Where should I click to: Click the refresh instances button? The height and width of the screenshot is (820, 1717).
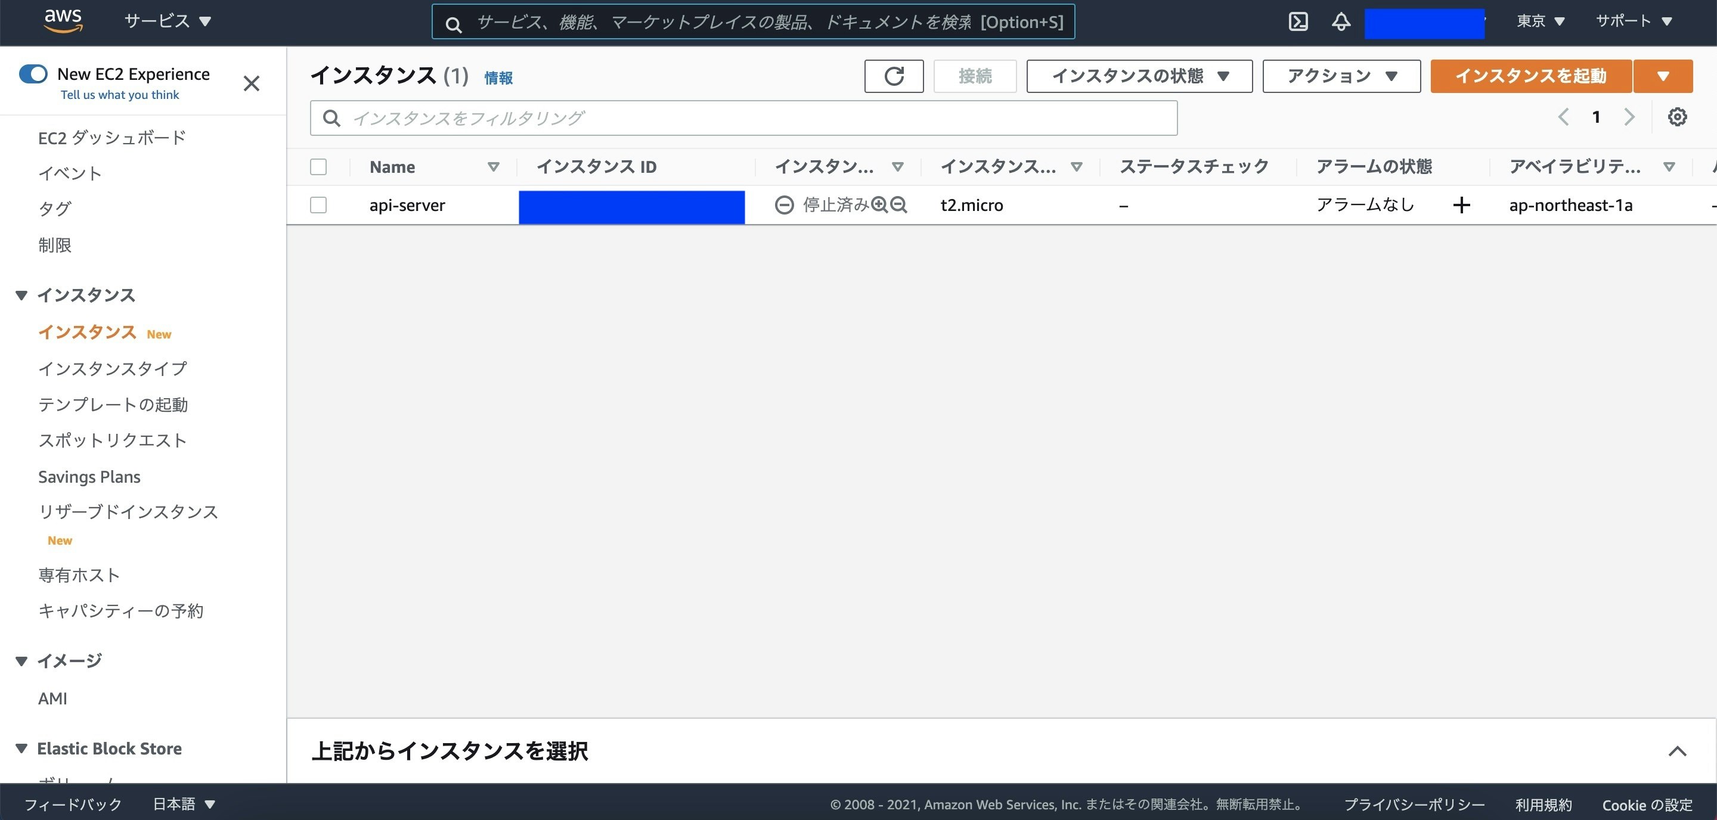point(894,76)
